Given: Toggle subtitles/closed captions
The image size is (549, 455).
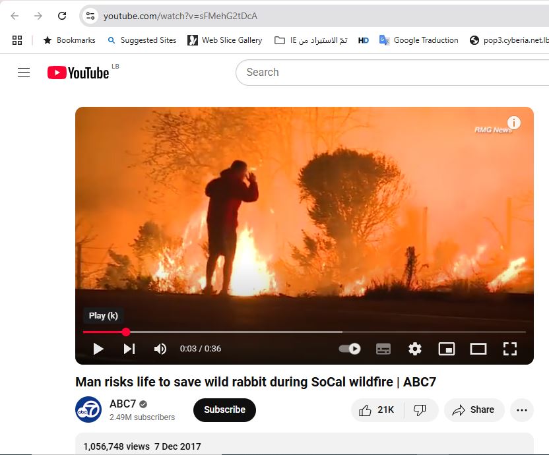Looking at the screenshot, I should [383, 349].
